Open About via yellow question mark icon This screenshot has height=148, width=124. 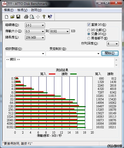[x=44, y=17]
